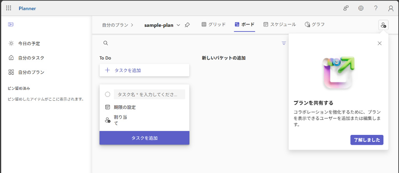
Task: Click the search magnifier icon
Action: pos(106,43)
